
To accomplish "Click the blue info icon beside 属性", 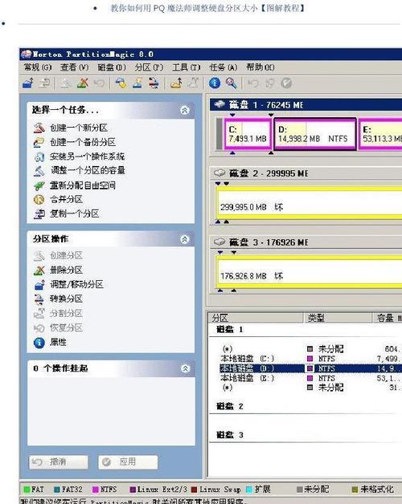I will pos(39,343).
